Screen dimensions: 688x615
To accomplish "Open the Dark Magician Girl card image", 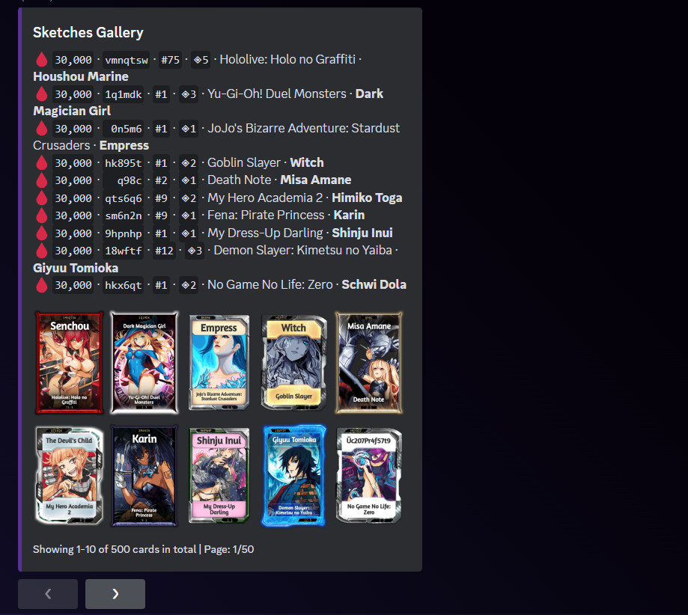I will 144,363.
